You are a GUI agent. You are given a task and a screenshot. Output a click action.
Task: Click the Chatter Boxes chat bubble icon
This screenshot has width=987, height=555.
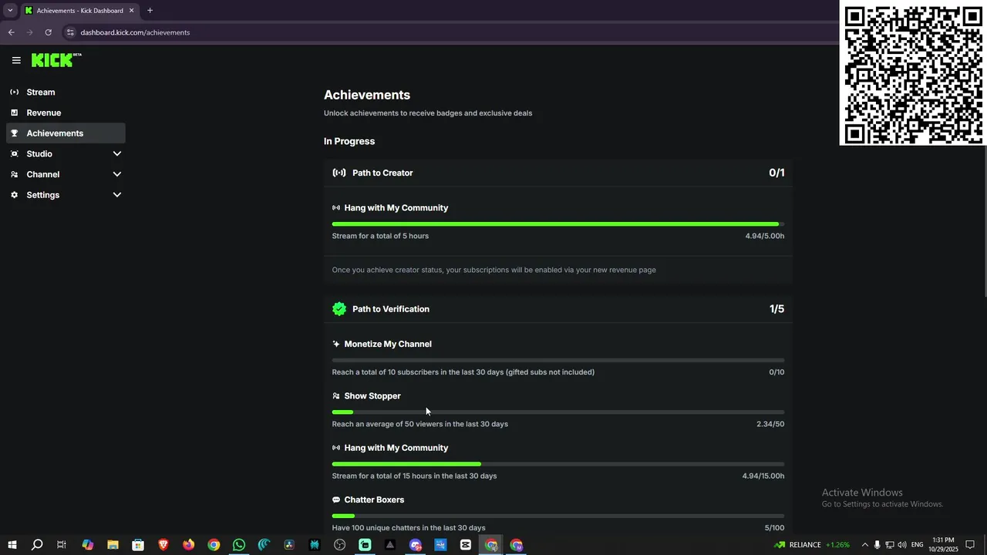[336, 500]
